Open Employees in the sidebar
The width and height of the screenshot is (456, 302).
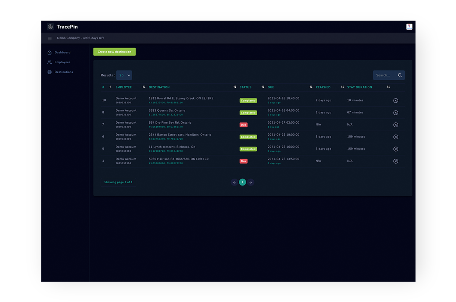click(x=62, y=62)
